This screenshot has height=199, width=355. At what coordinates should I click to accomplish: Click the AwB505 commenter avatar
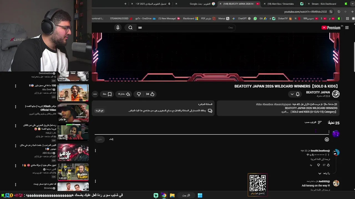click(x=336, y=183)
